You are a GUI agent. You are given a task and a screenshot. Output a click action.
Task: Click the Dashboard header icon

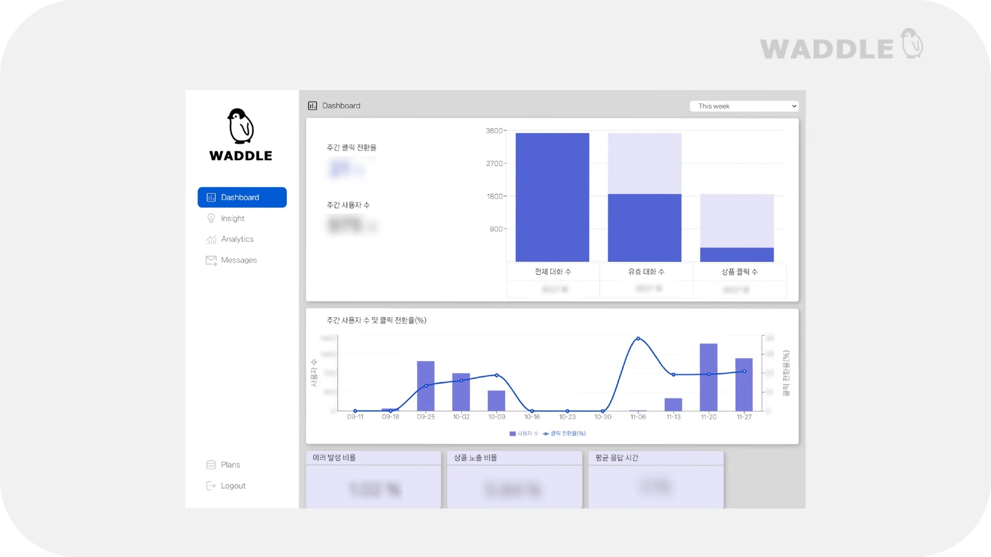pos(312,106)
